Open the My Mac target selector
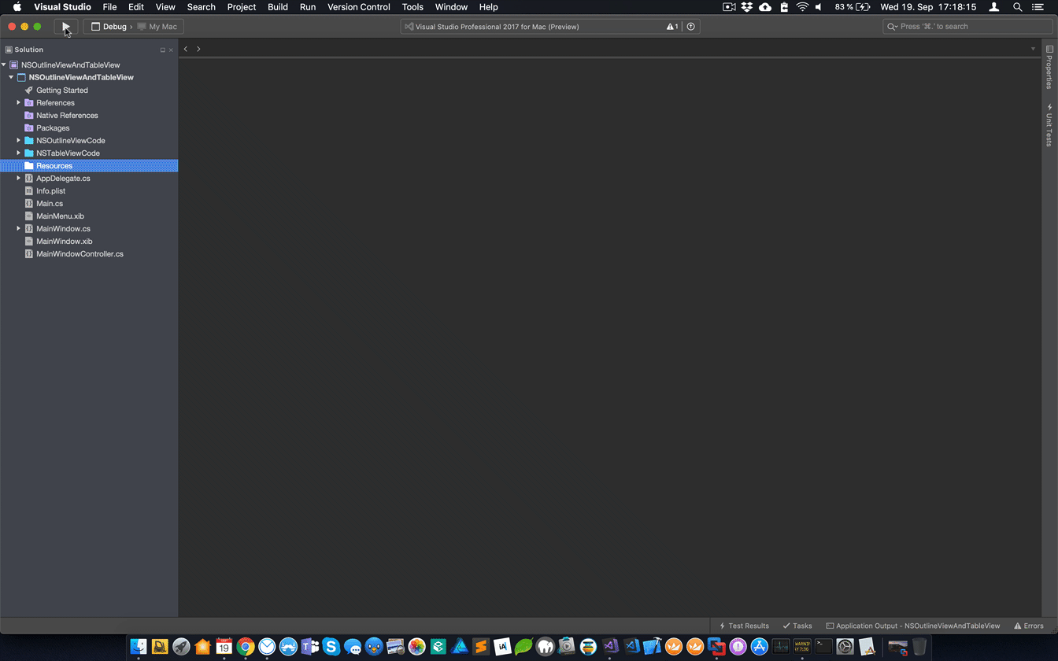 pos(157,27)
